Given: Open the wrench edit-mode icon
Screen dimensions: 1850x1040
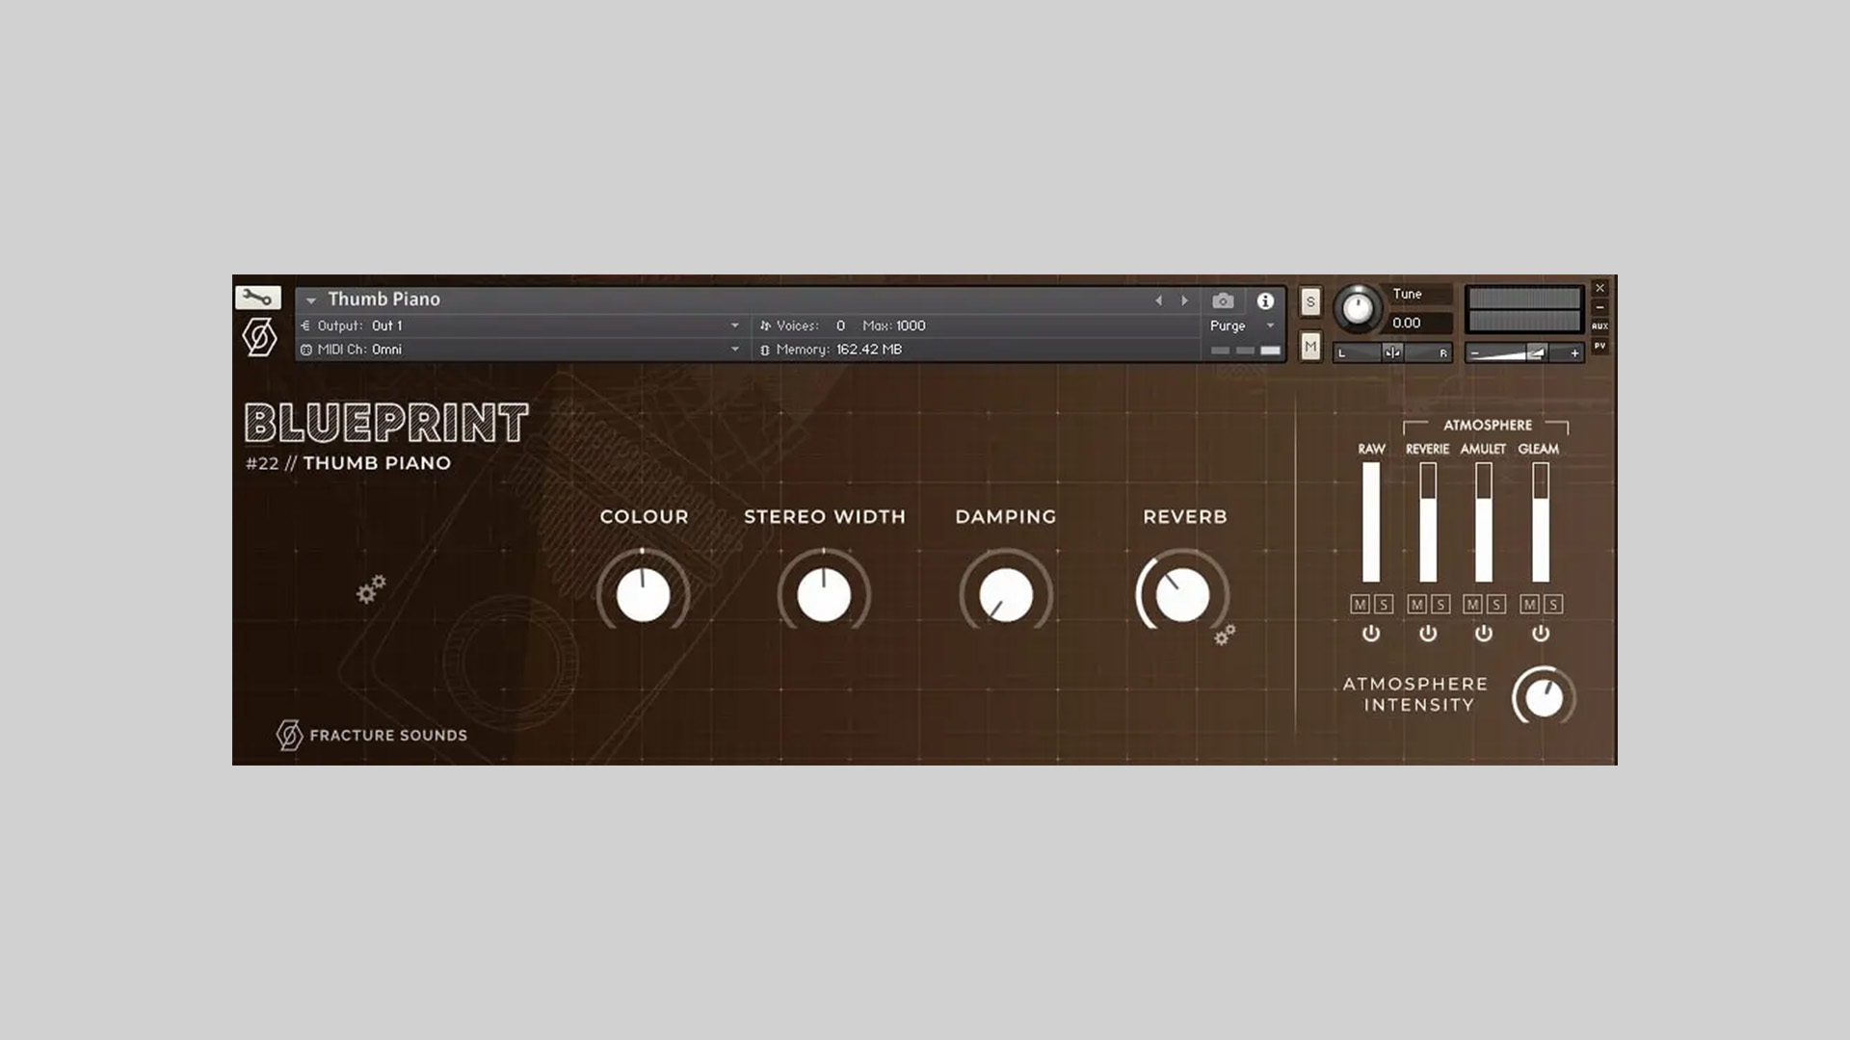Looking at the screenshot, I should click(257, 298).
